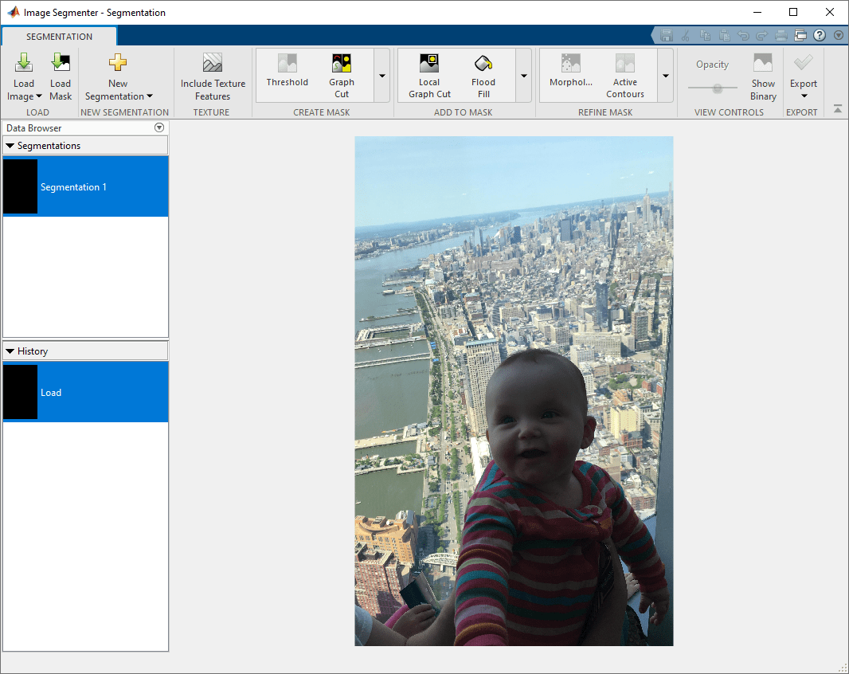
Task: Select the Segmentation 1 thumbnail entry
Action: click(85, 186)
